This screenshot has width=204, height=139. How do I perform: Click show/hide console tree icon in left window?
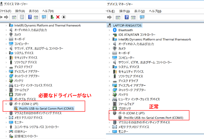point(14,17)
